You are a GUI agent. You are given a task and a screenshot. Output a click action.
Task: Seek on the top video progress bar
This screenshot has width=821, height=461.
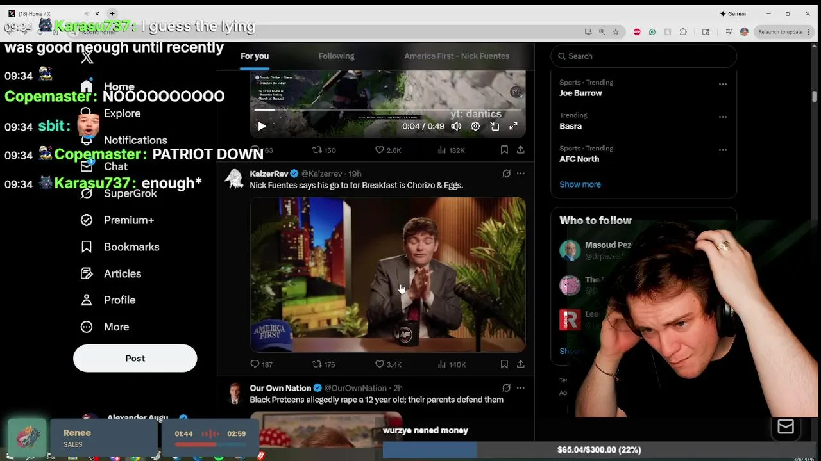(387, 109)
